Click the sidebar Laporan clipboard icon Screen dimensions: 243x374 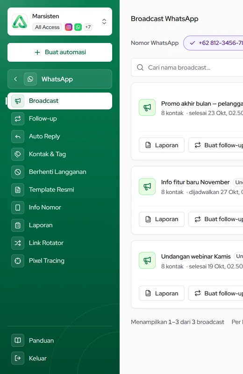18,225
